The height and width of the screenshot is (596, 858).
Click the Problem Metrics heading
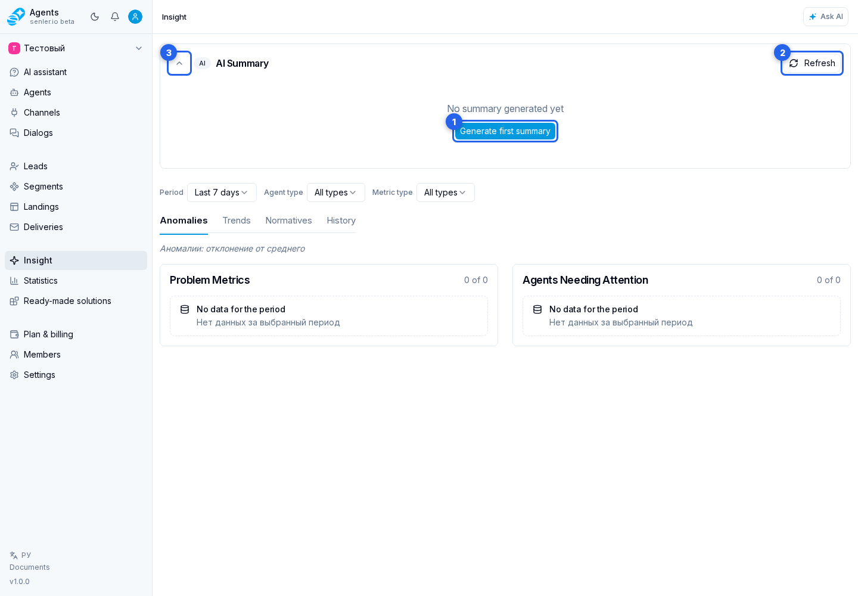210,280
